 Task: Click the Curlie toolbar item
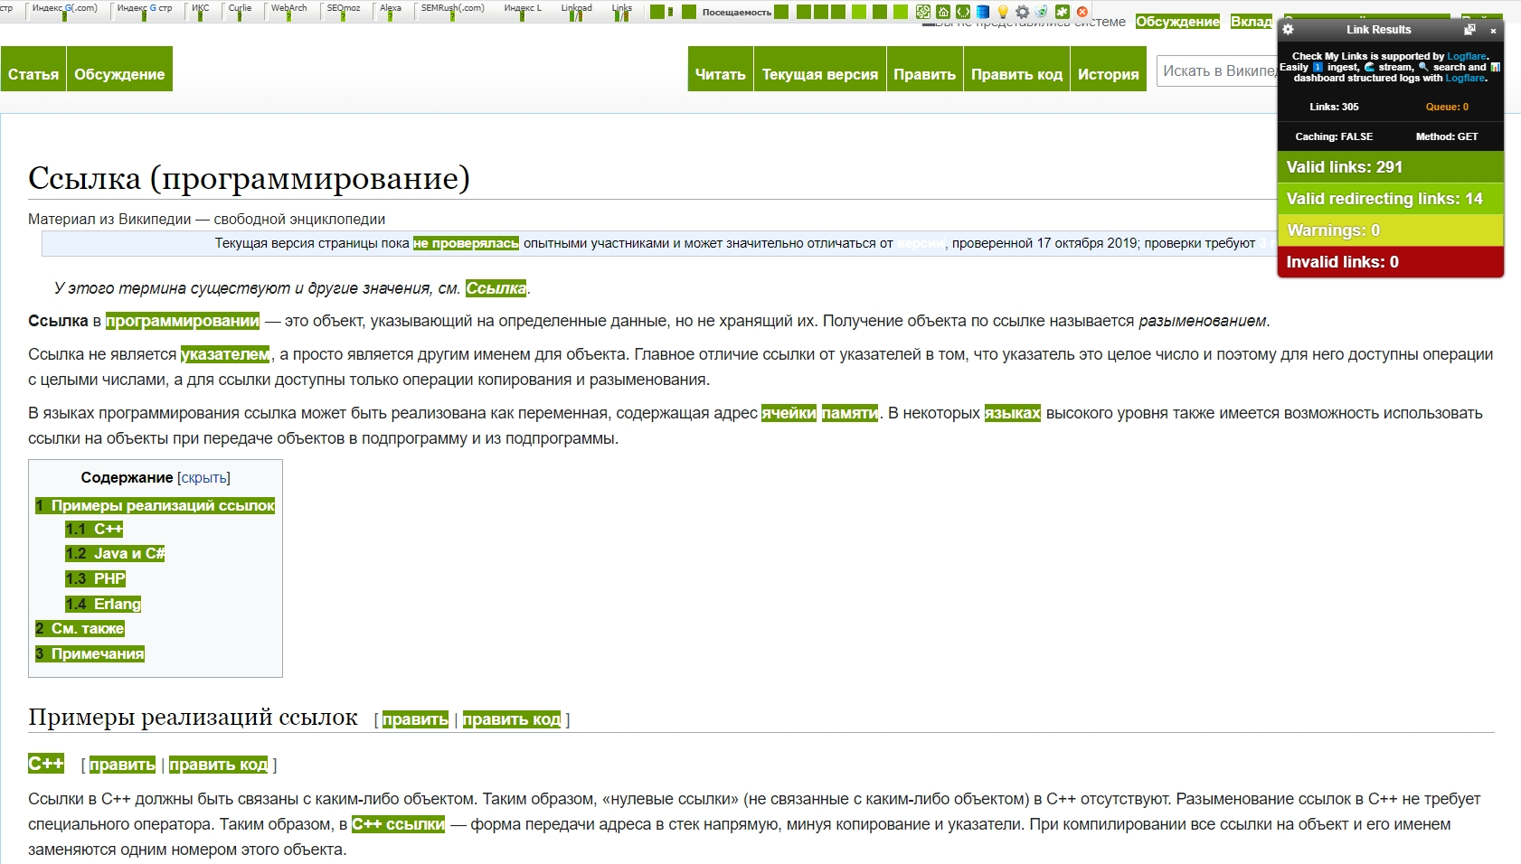pyautogui.click(x=241, y=10)
